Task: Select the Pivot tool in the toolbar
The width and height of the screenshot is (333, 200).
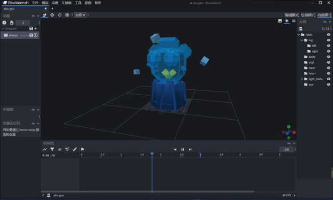Action: pyautogui.click(x=67, y=15)
